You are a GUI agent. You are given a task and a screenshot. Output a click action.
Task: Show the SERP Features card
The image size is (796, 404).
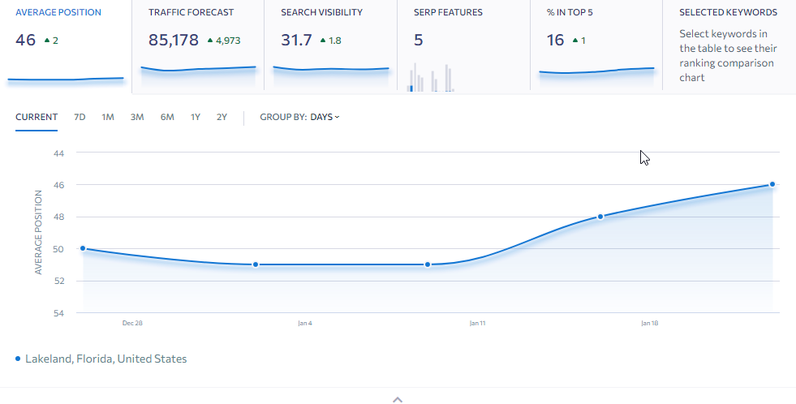[463, 45]
